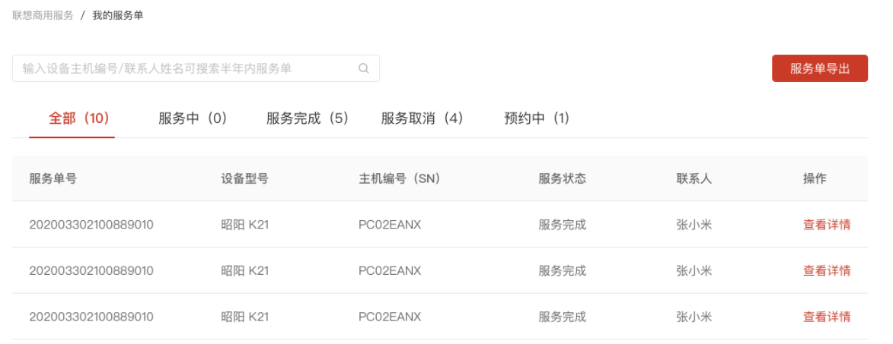This screenshot has width=893, height=344.
Task: Open the 服务完成 (5) tab
Action: pos(307,118)
